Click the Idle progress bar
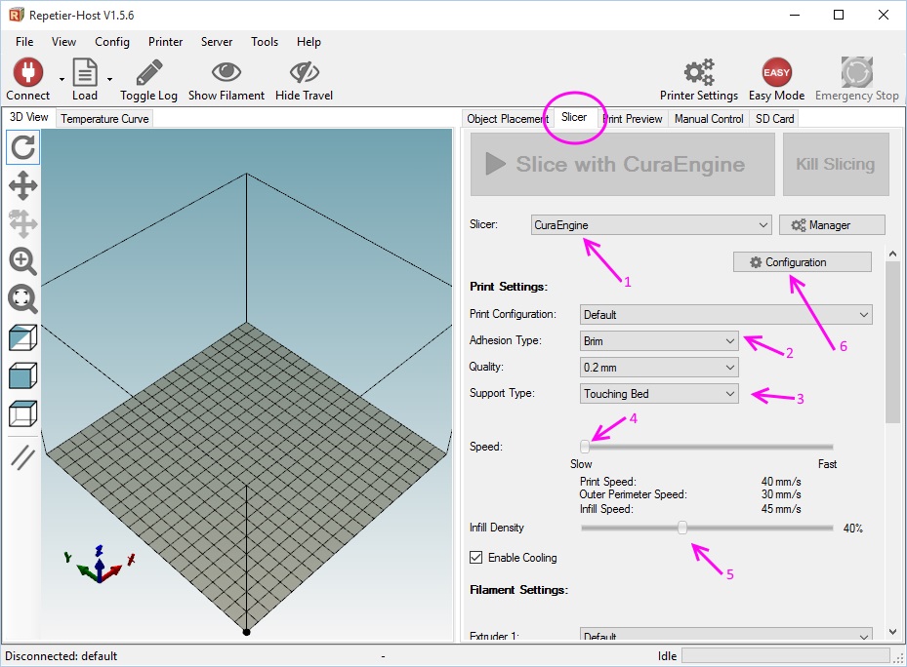Screen dimensions: 907x667 [786, 655]
